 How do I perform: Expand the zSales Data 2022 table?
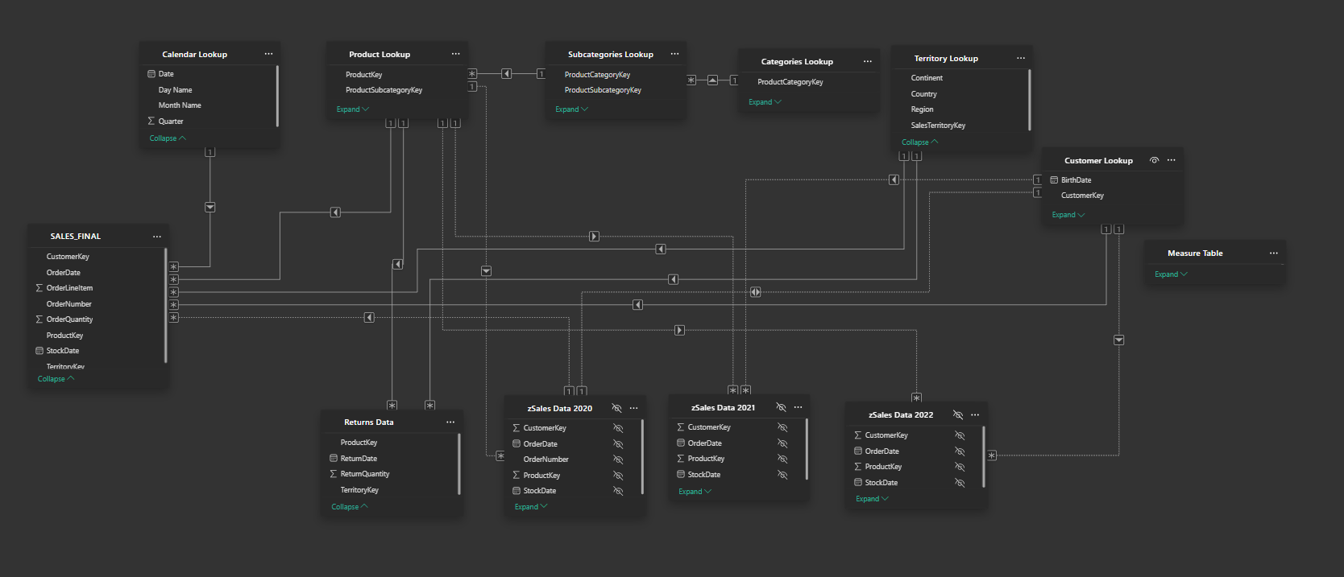coord(872,499)
